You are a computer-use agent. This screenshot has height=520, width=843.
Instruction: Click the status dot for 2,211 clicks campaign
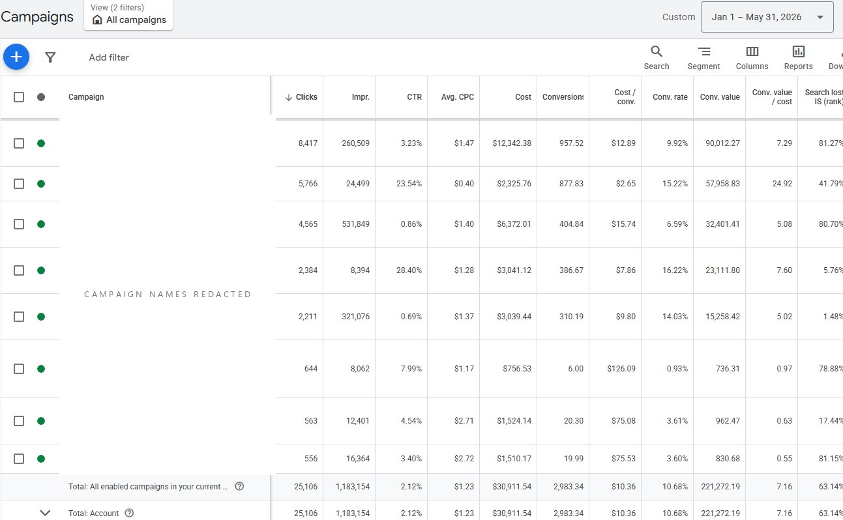tap(41, 317)
